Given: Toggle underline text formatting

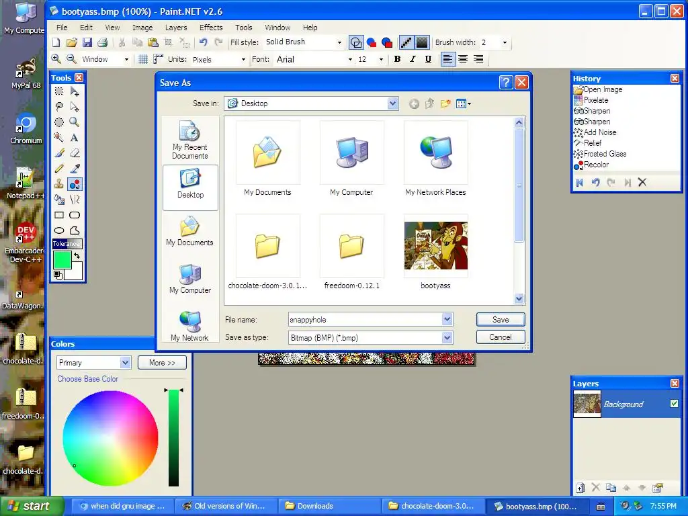Looking at the screenshot, I should [428, 59].
